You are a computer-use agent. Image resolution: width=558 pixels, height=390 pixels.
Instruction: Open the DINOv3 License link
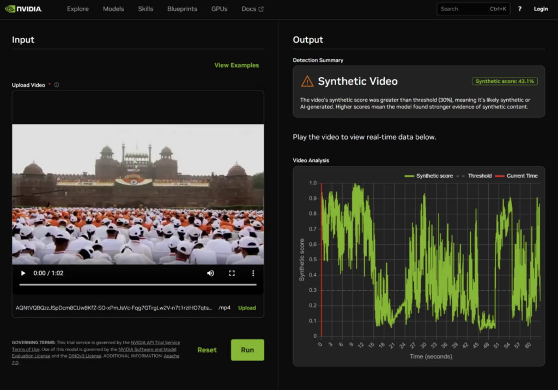(x=84, y=356)
